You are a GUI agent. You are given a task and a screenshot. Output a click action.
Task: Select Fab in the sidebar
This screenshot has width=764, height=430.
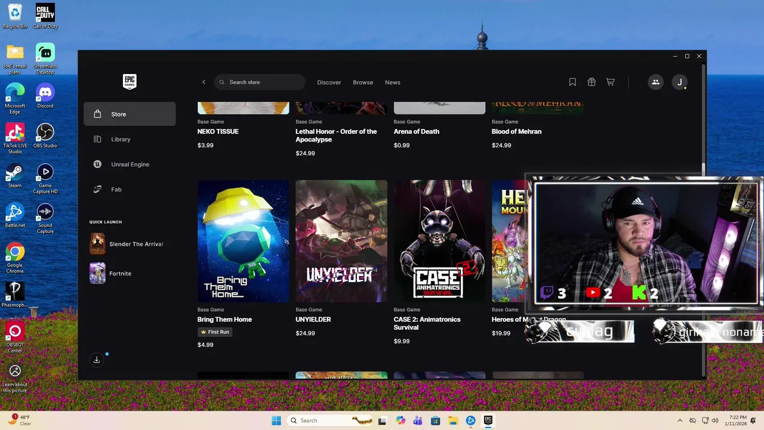[x=130, y=189]
